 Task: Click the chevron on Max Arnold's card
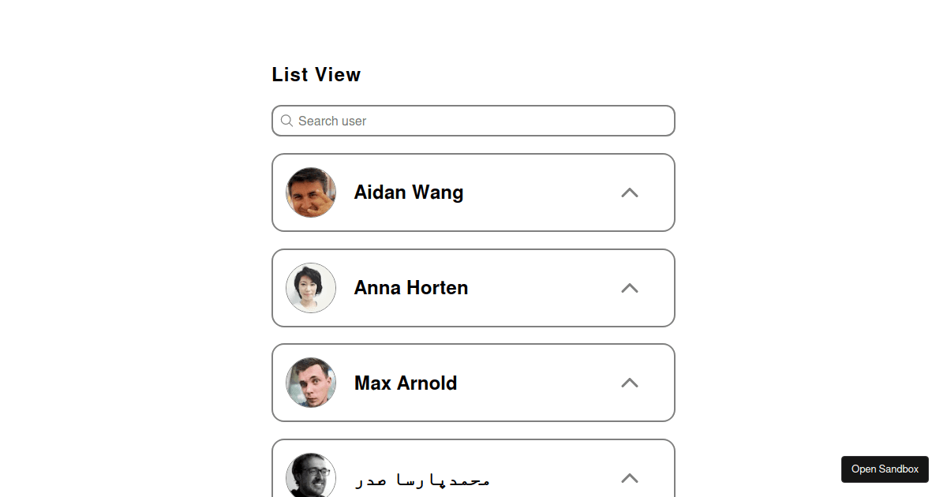point(629,383)
